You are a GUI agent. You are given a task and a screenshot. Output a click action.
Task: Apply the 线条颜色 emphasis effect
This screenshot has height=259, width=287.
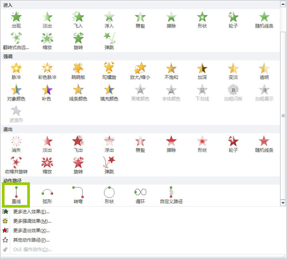pos(78,93)
